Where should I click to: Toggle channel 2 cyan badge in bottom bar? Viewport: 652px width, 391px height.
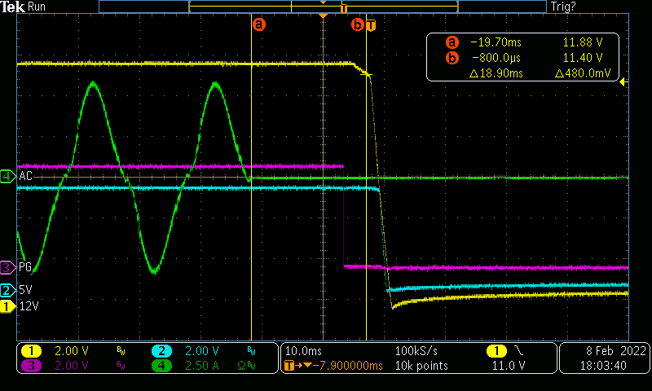(161, 351)
